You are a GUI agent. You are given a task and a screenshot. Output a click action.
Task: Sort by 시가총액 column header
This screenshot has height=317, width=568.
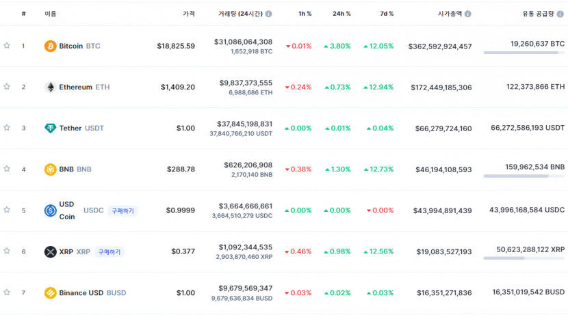pyautogui.click(x=450, y=14)
